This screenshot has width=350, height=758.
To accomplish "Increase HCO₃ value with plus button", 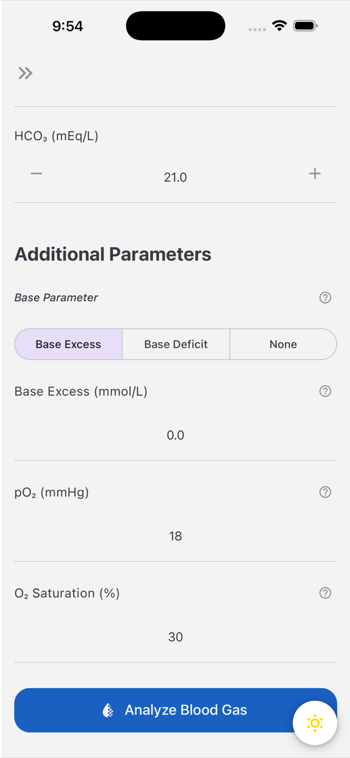I will 315,173.
